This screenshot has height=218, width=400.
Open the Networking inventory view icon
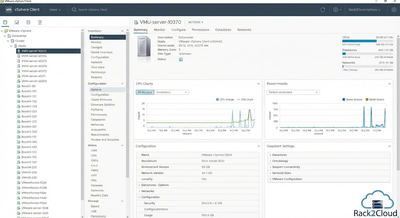coord(40,23)
